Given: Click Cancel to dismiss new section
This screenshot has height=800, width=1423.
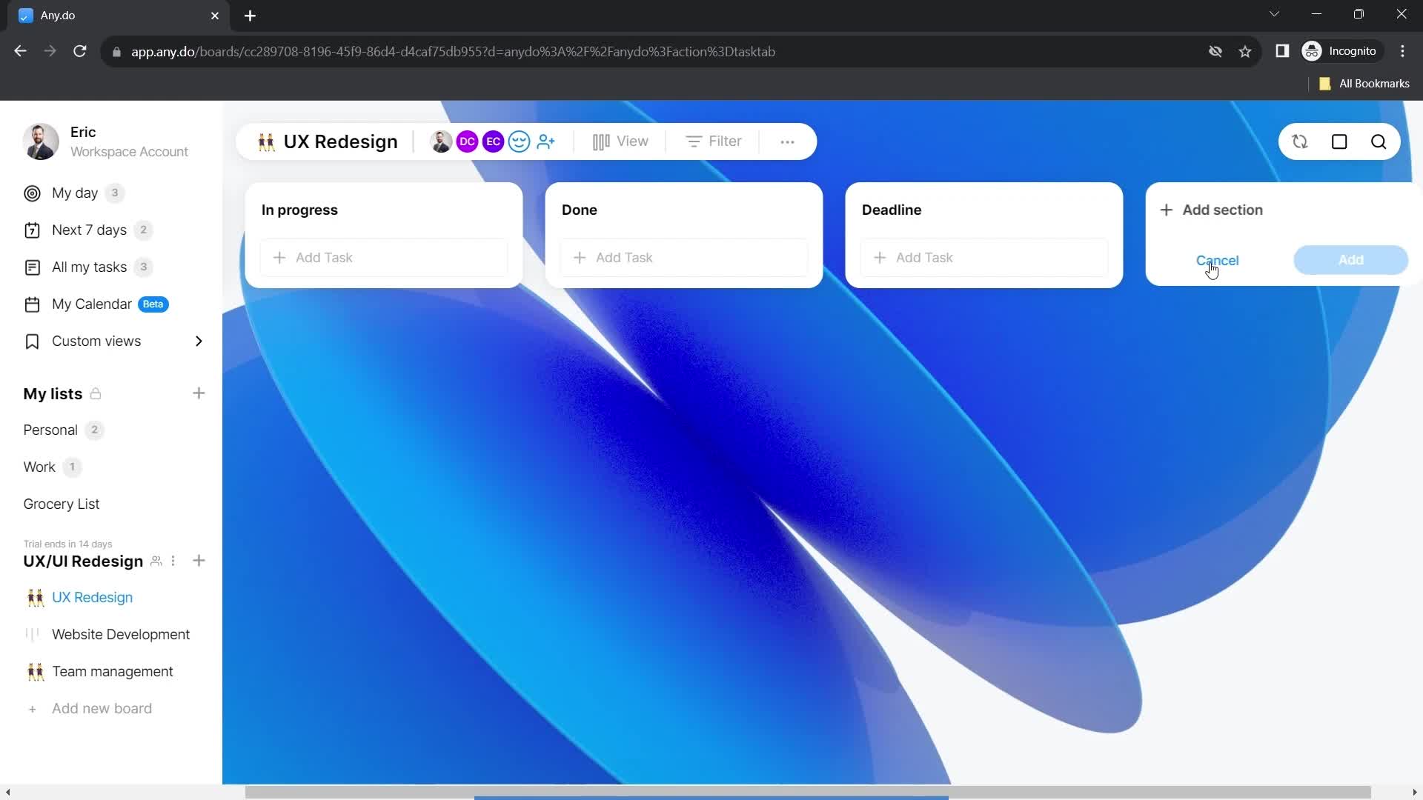Looking at the screenshot, I should (x=1217, y=260).
